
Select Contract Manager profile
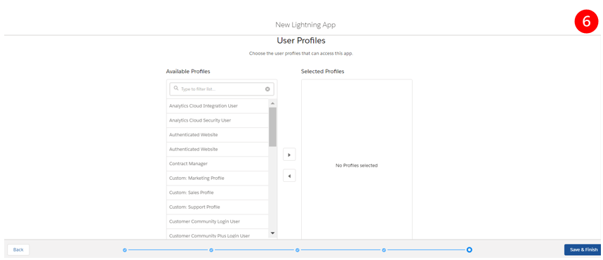tap(218, 164)
